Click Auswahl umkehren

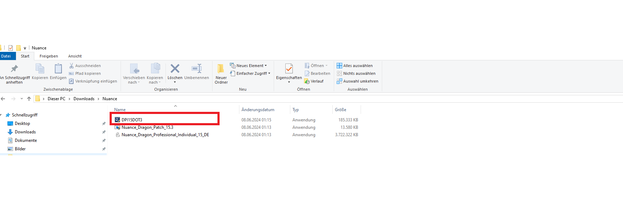click(x=357, y=81)
